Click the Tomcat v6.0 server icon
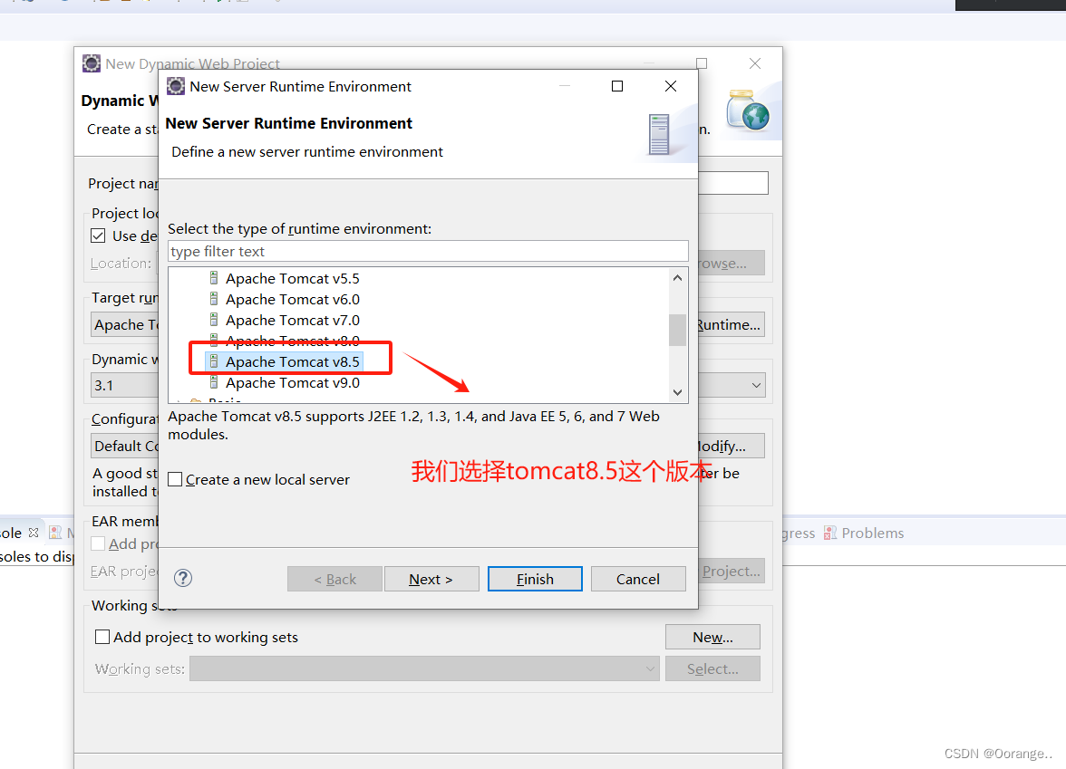The width and height of the screenshot is (1066, 769). click(x=214, y=299)
